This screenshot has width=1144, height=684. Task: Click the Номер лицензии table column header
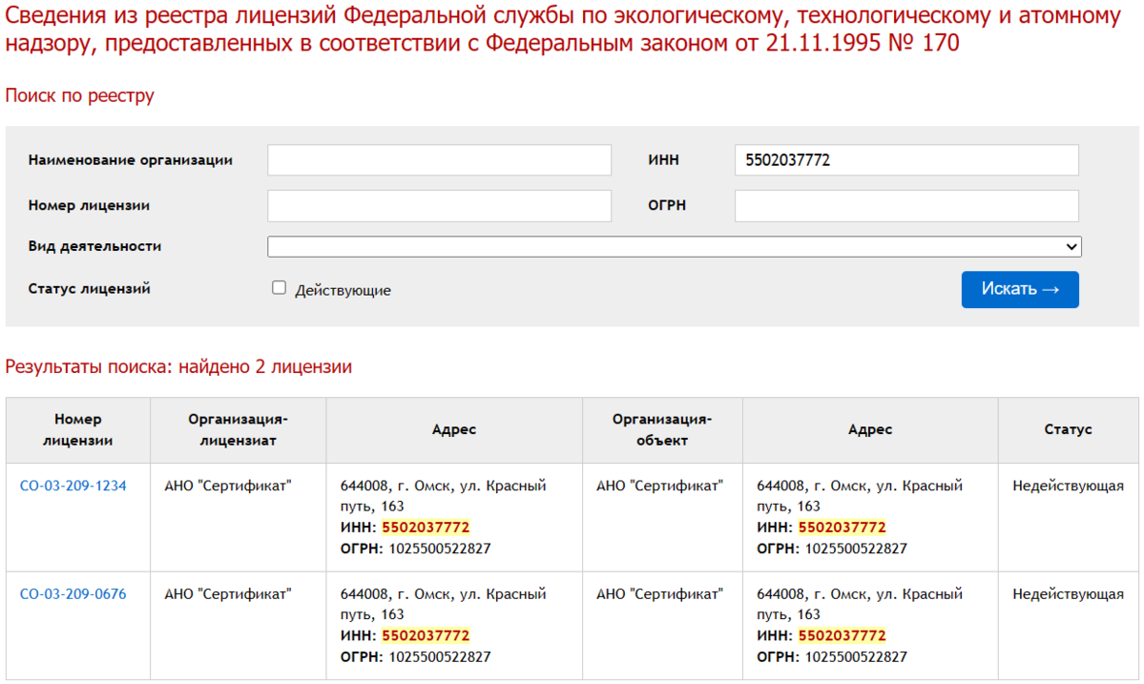77,430
